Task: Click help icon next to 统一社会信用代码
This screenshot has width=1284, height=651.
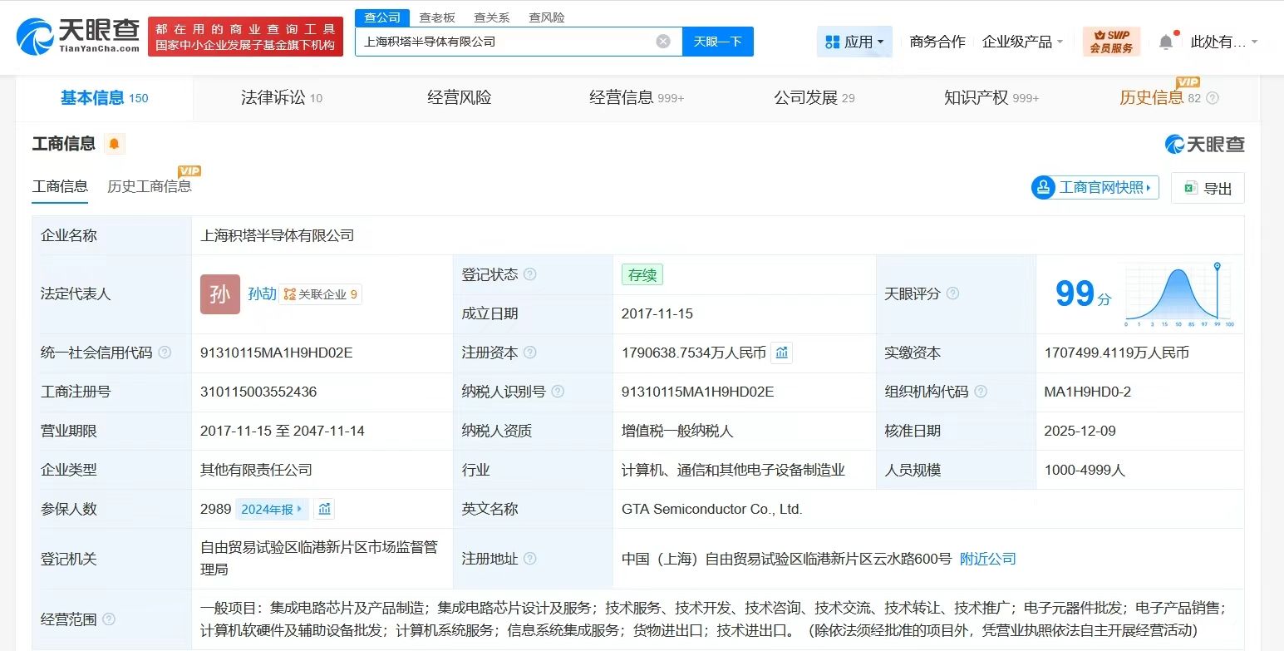Action: [x=165, y=353]
